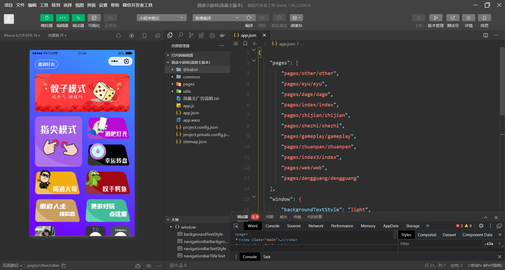The height and width of the screenshot is (270, 505).
Task: Collapse the outline section
Action: 197,220
